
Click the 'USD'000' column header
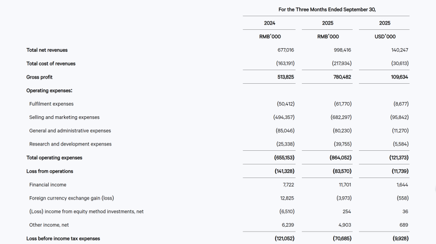click(x=384, y=37)
